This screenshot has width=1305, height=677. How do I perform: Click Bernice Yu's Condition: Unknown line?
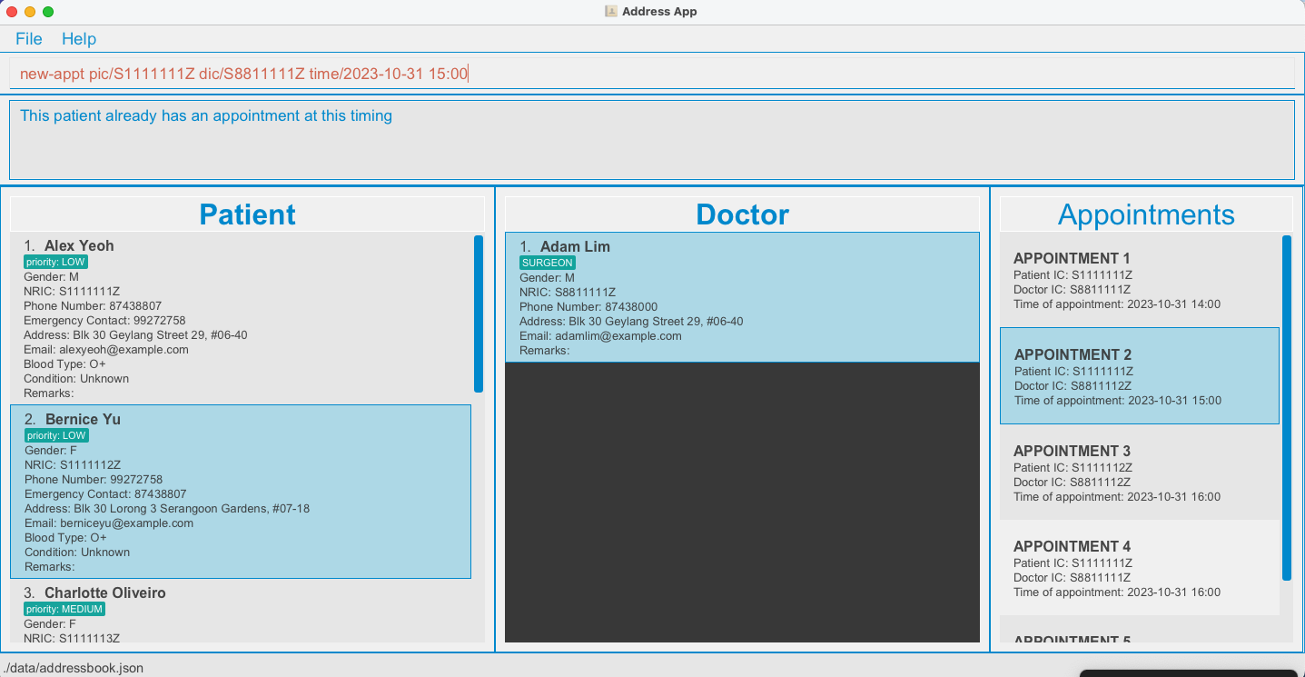(x=77, y=553)
